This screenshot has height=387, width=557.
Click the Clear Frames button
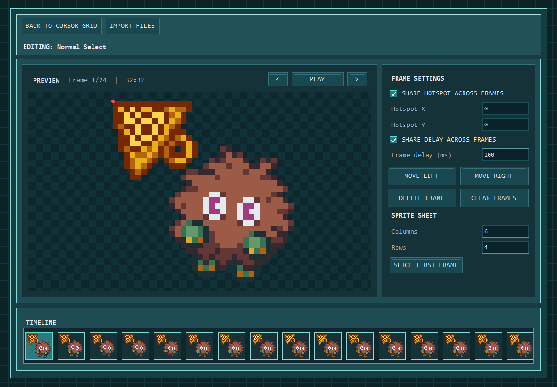click(494, 198)
